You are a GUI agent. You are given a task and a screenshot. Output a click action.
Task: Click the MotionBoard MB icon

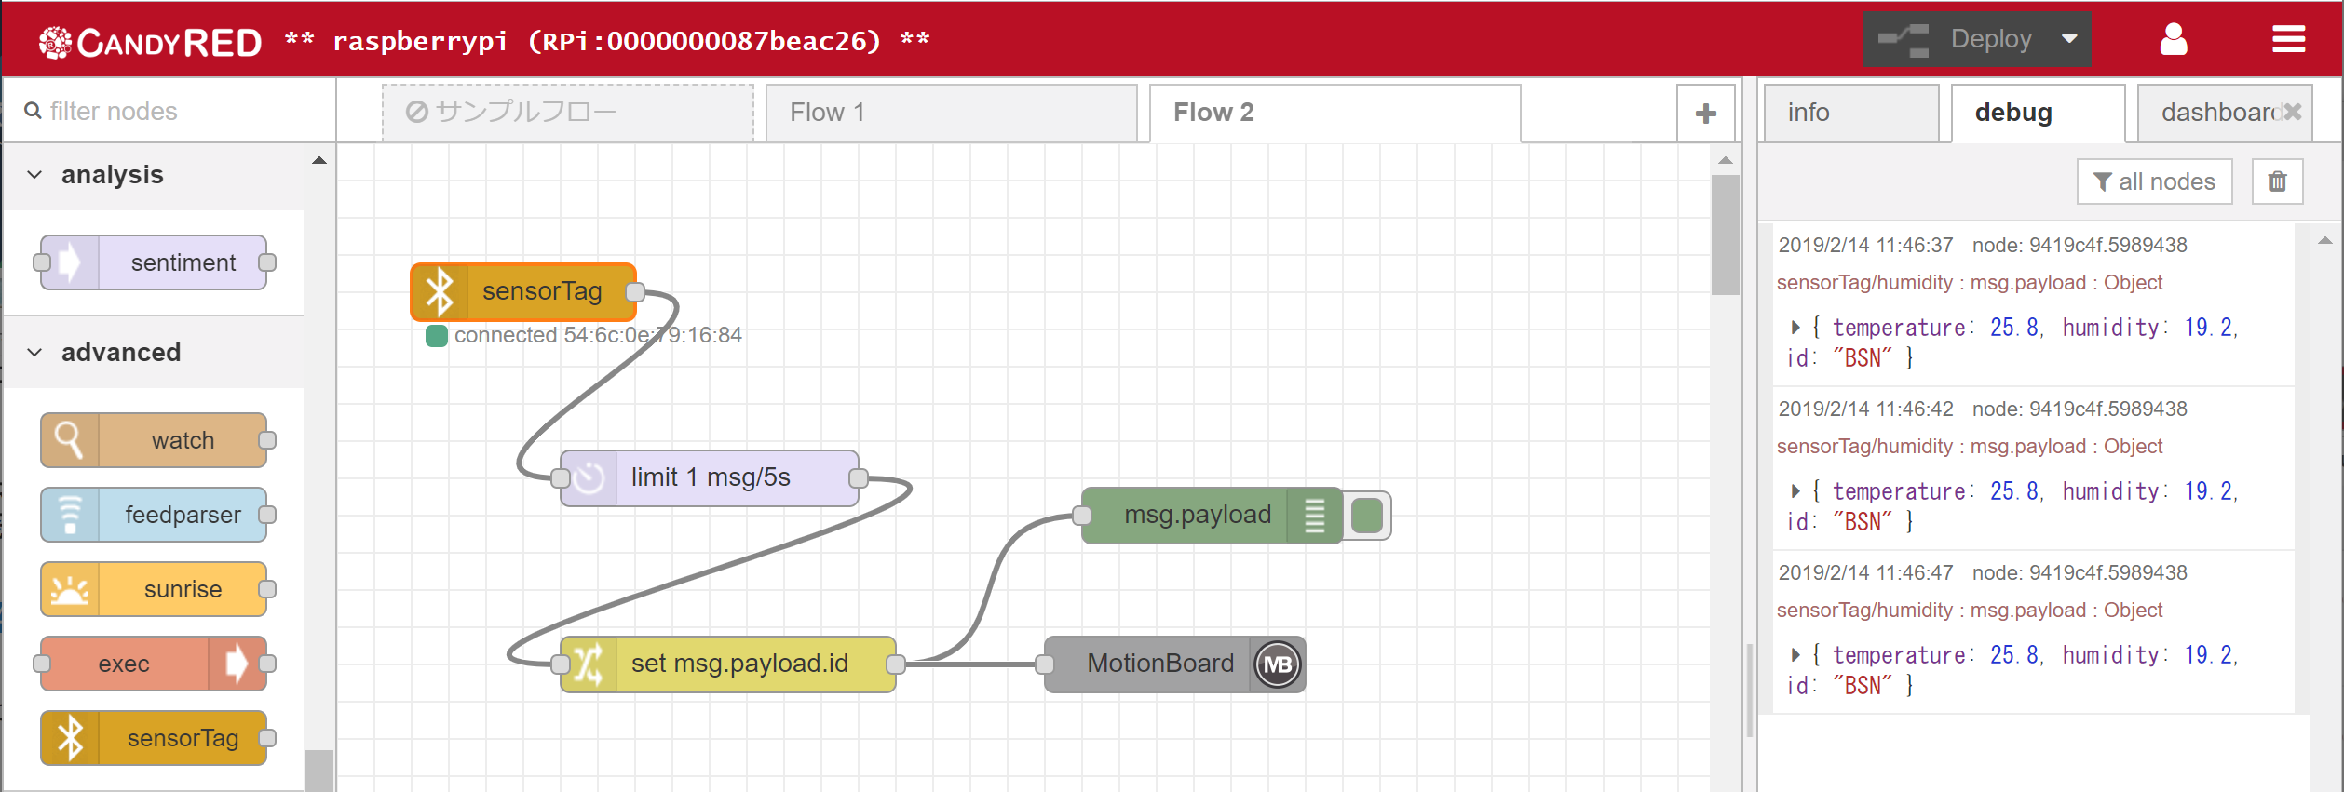point(1277,664)
